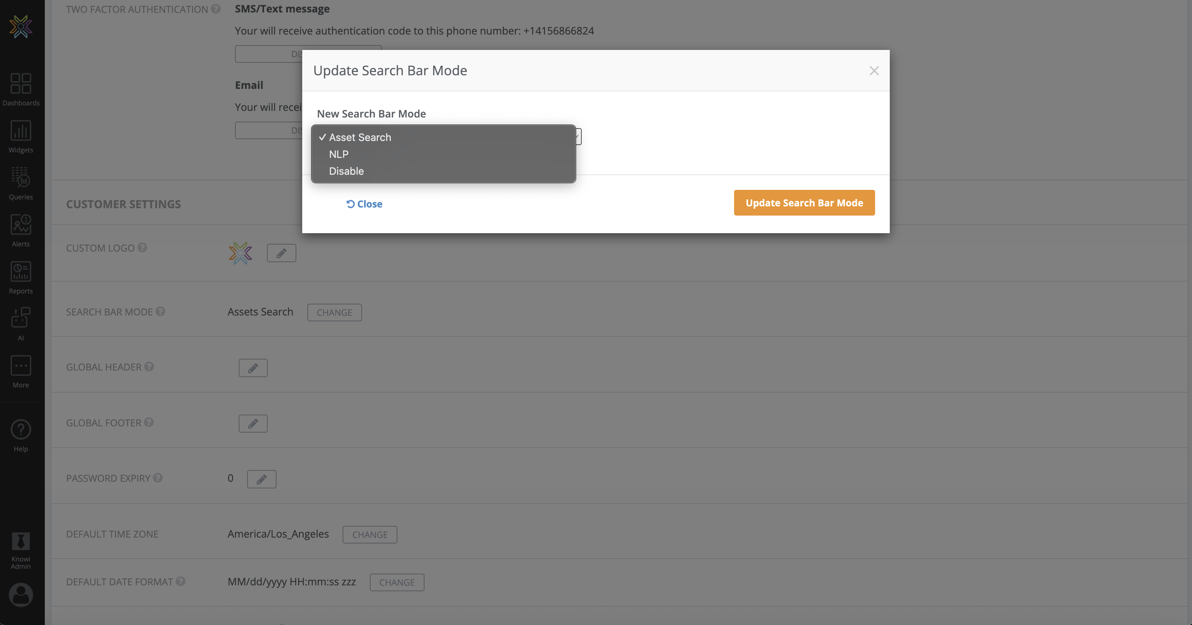Go to Queries in sidebar
The height and width of the screenshot is (625, 1192).
21,183
